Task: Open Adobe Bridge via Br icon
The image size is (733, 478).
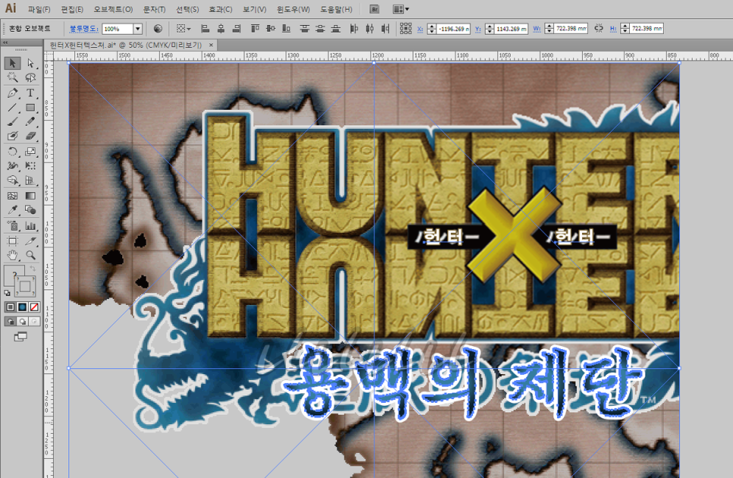Action: point(374,9)
